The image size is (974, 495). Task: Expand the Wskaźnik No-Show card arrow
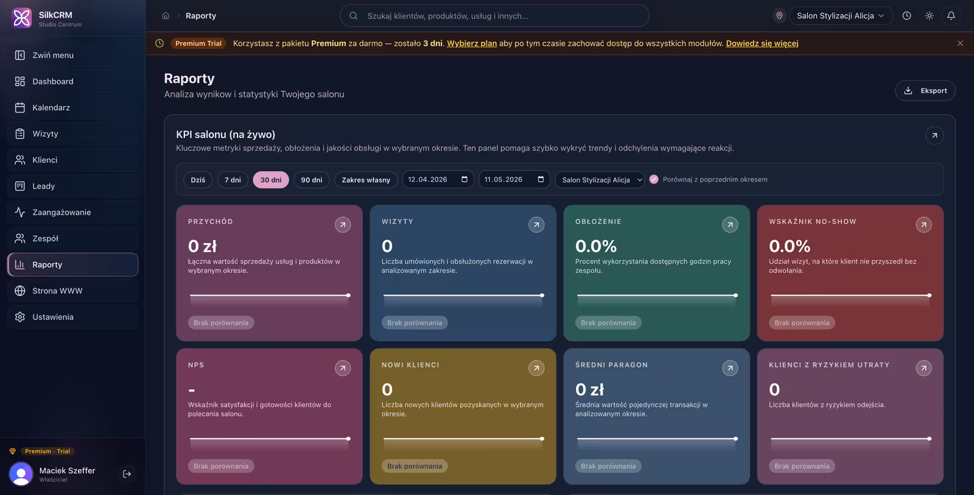pyautogui.click(x=923, y=225)
